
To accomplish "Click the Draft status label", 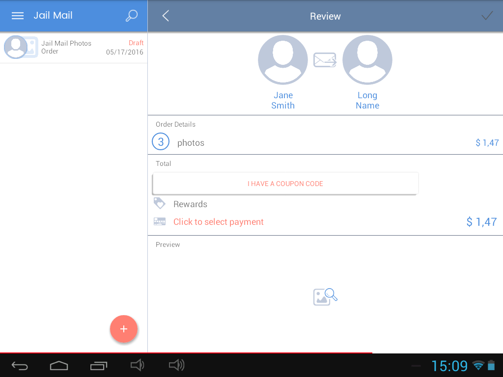I will pos(136,43).
